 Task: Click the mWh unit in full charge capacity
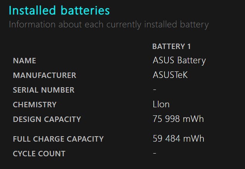click(x=194, y=139)
